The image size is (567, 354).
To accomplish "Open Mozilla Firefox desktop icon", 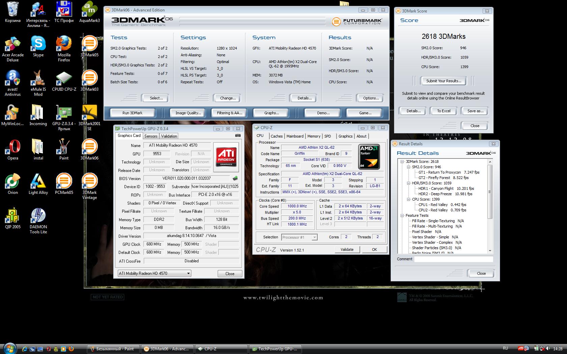I will pos(64,49).
